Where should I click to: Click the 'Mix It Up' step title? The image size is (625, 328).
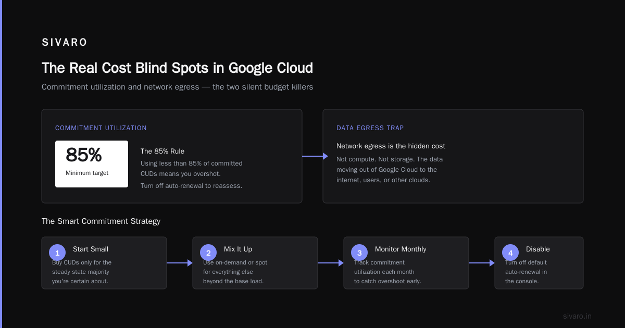coord(238,249)
